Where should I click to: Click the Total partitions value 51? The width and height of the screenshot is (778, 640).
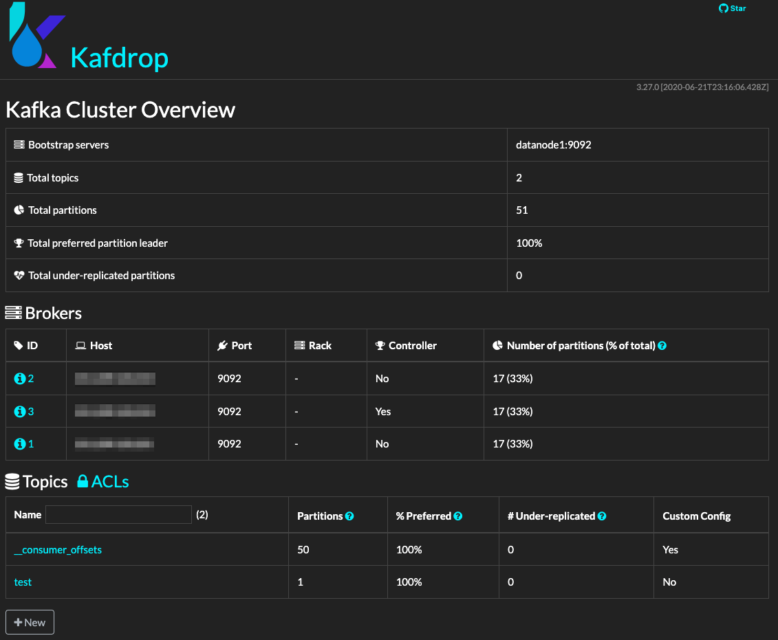pyautogui.click(x=522, y=210)
